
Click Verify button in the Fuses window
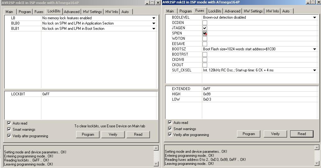tap(275, 134)
